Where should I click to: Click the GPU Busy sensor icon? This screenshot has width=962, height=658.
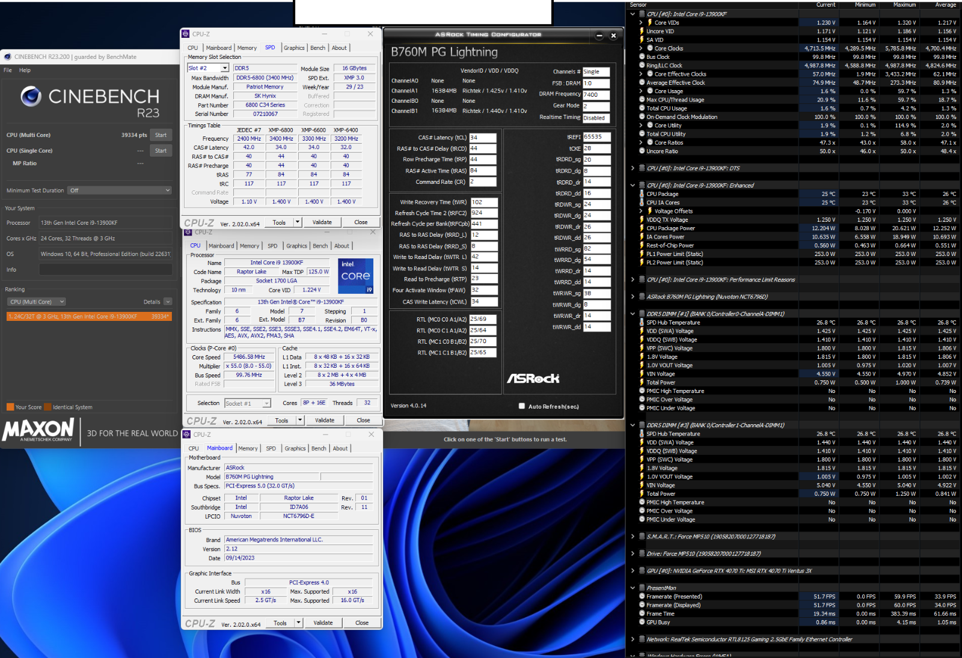pos(642,623)
